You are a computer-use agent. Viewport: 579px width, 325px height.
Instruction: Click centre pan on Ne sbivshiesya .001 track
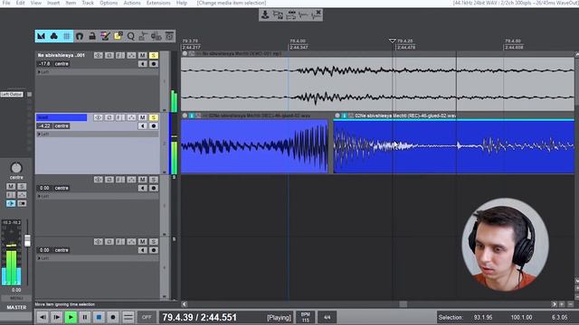(62, 64)
